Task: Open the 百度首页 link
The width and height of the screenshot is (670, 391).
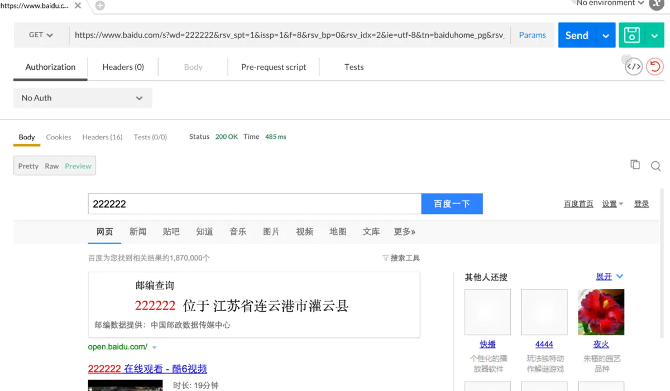Action: [x=578, y=204]
